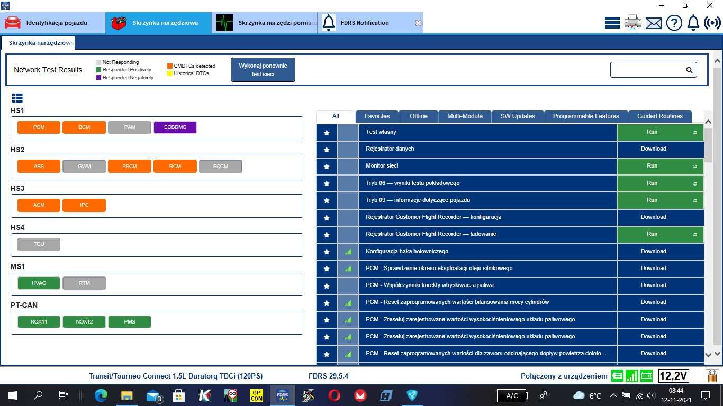Click tool list scrollbar down arrow

709,355
